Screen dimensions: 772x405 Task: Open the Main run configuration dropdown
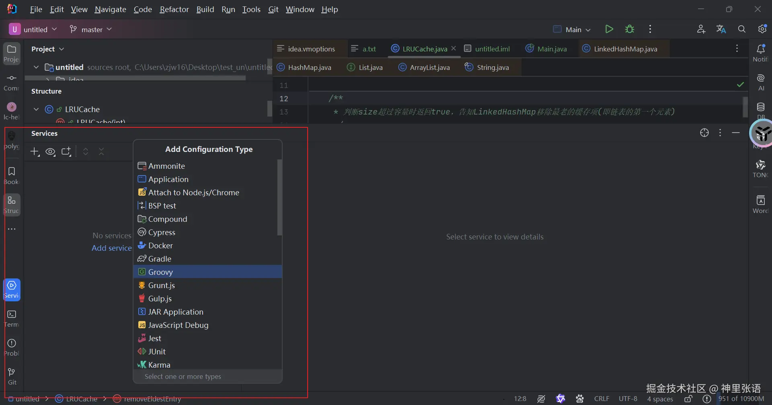tap(572, 29)
